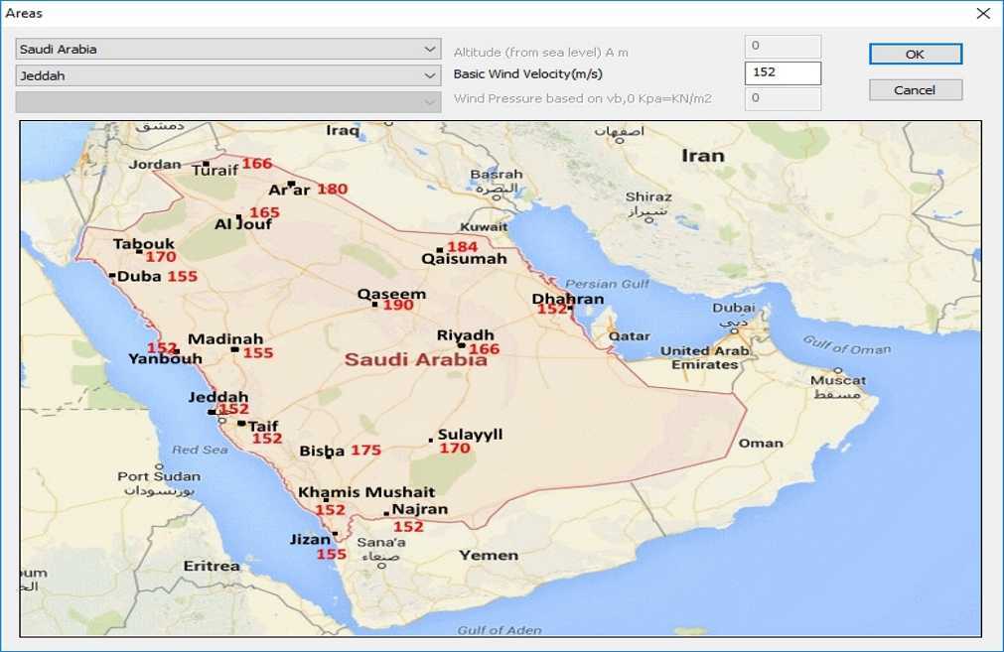The height and width of the screenshot is (652, 1004).
Task: Click the Najran city point
Action: tap(386, 513)
